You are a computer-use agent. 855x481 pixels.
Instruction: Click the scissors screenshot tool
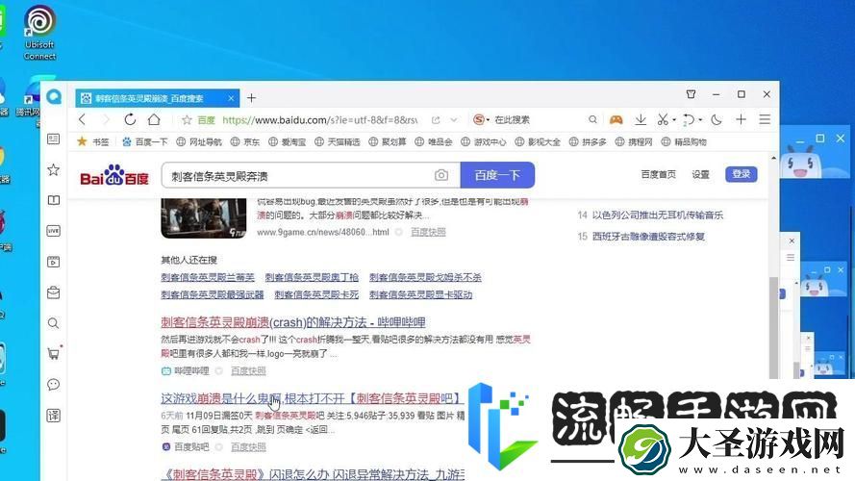tap(663, 119)
